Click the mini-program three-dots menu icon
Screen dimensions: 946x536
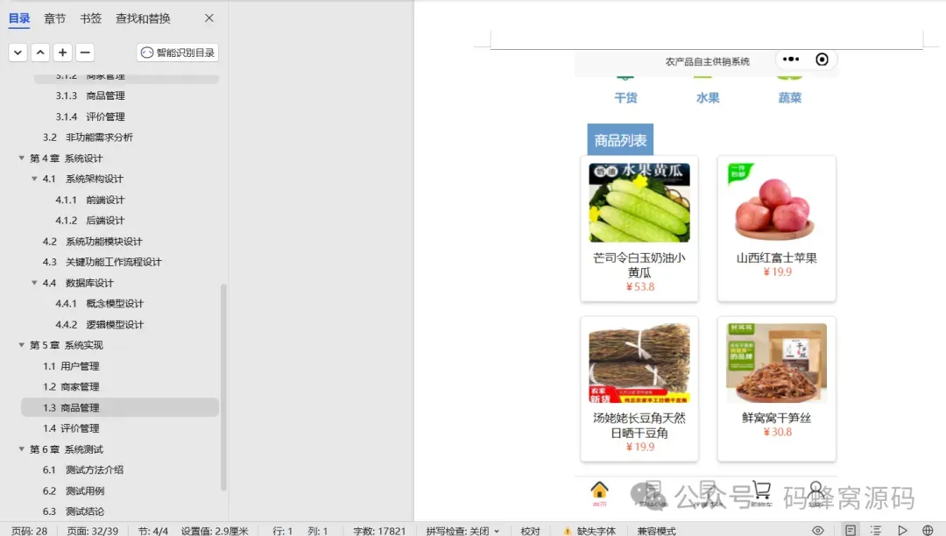pyautogui.click(x=791, y=59)
